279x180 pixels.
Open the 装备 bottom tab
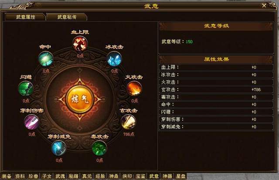pos(7,176)
